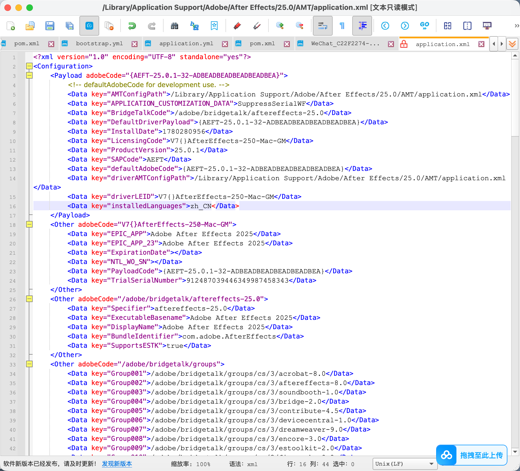The height and width of the screenshot is (471, 520).
Task: Collapse the Payload fold marker on line 3
Action: coord(29,75)
